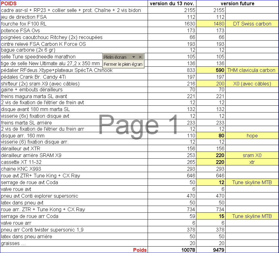Image resolution: width=279 pixels, height=253 pixels.
Task: Click the 'gaine + embouts dérailleurs' cell
Action: click(x=74, y=90)
